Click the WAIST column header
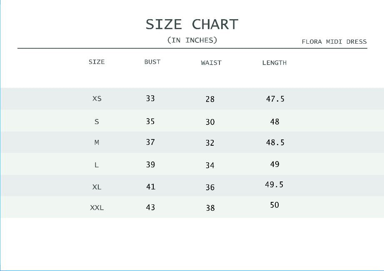The image size is (384, 271). click(211, 63)
